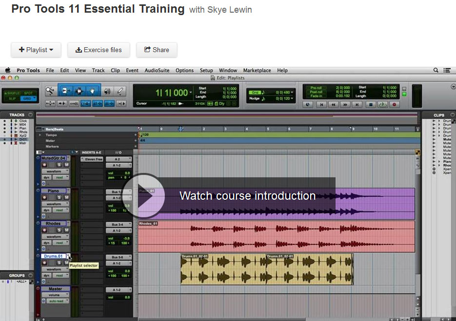Open the File menu

[x=50, y=70]
